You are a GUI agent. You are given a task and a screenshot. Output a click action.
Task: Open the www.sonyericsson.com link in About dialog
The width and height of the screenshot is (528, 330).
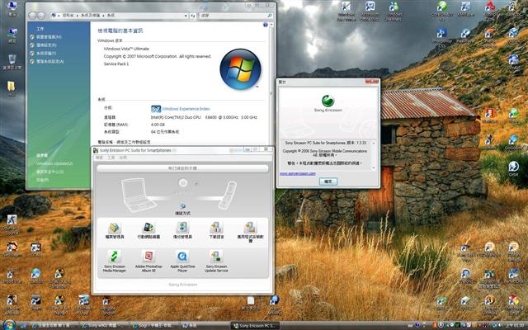coord(298,174)
